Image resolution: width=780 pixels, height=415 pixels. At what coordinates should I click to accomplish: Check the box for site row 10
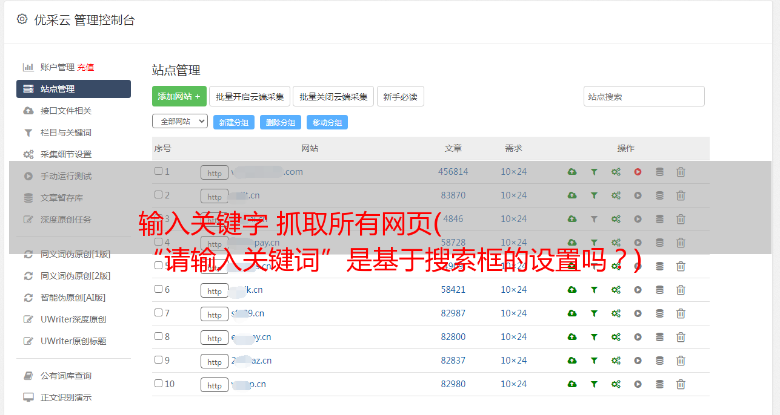coord(158,384)
